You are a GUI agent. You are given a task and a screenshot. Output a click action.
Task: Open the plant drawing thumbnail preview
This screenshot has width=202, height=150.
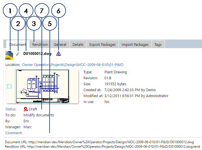[x=42, y=86]
